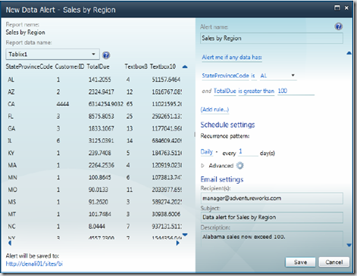Change the 'is' comparison operator
Screen dimensions: 357x276
pyautogui.click(x=253, y=76)
